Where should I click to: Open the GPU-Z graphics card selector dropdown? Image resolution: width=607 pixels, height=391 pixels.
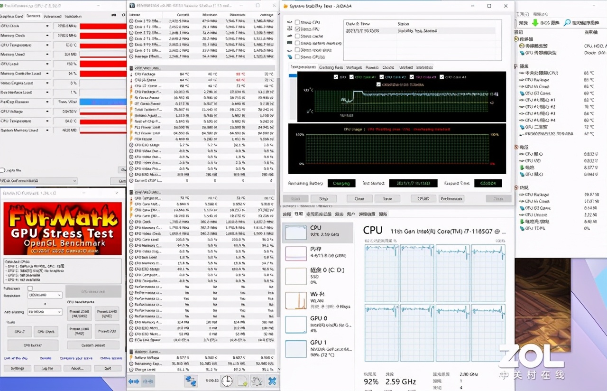click(x=38, y=181)
